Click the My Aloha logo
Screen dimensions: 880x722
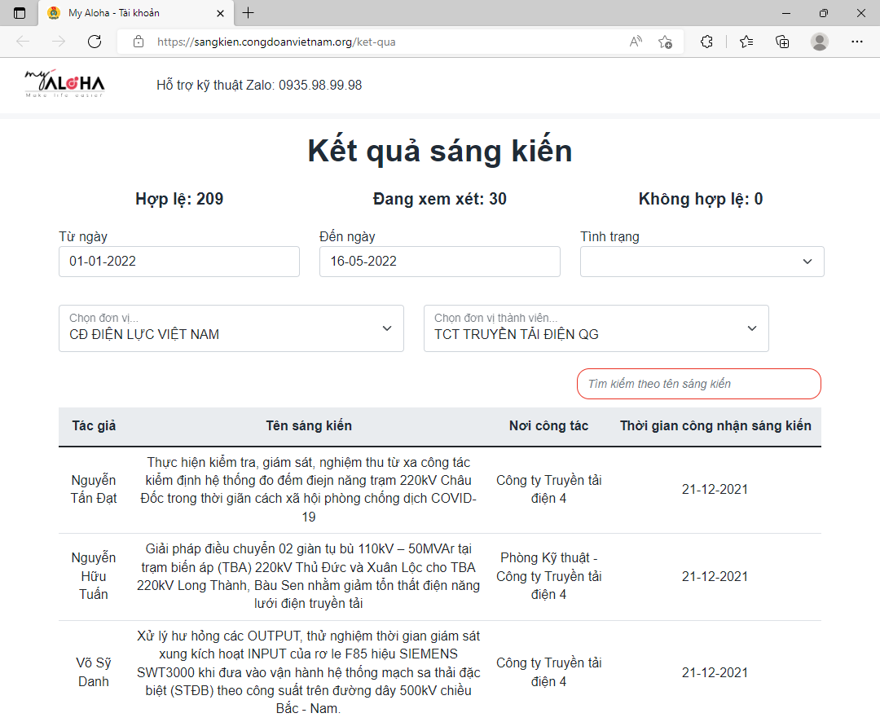pos(64,84)
